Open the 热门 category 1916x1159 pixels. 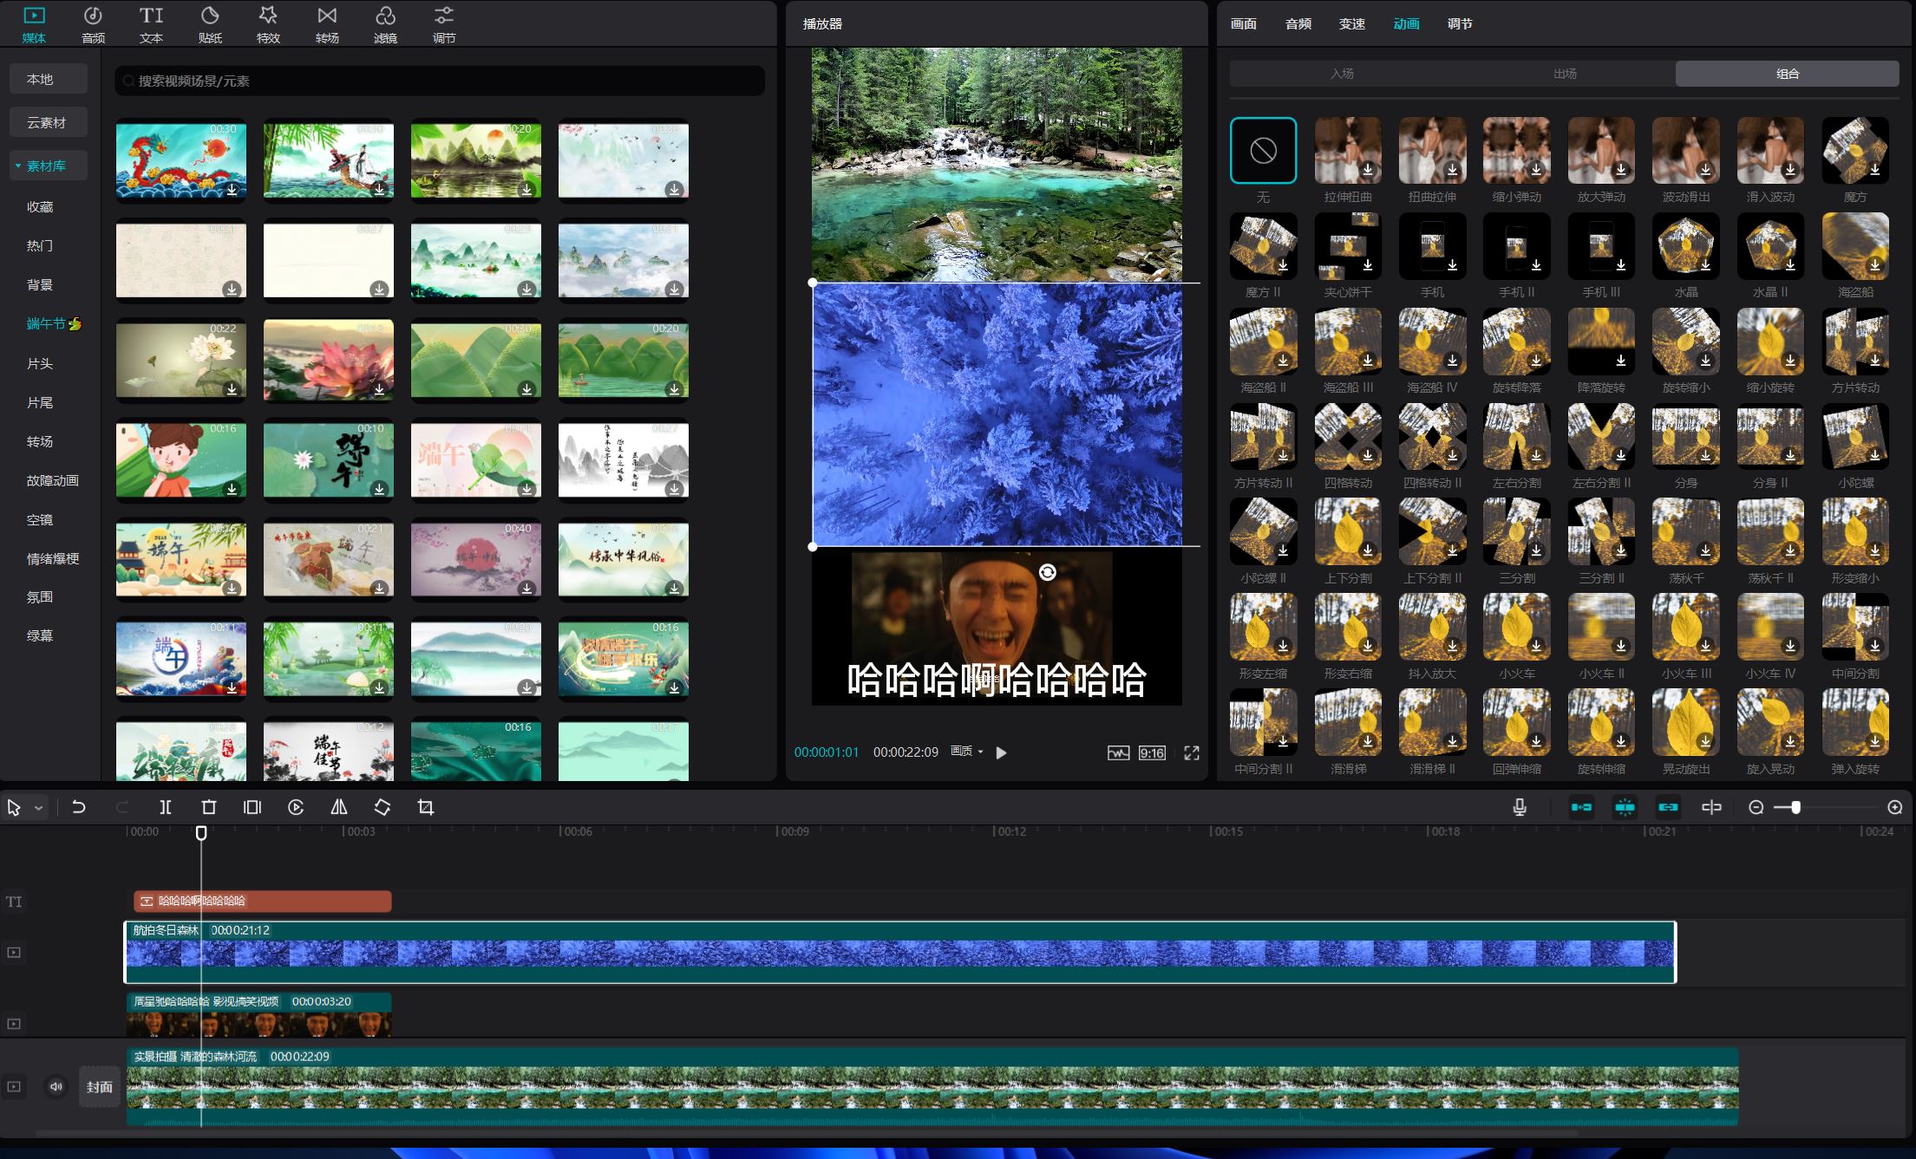pos(40,245)
